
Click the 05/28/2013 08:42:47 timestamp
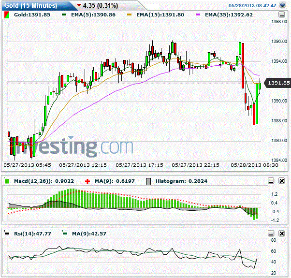tap(252, 6)
